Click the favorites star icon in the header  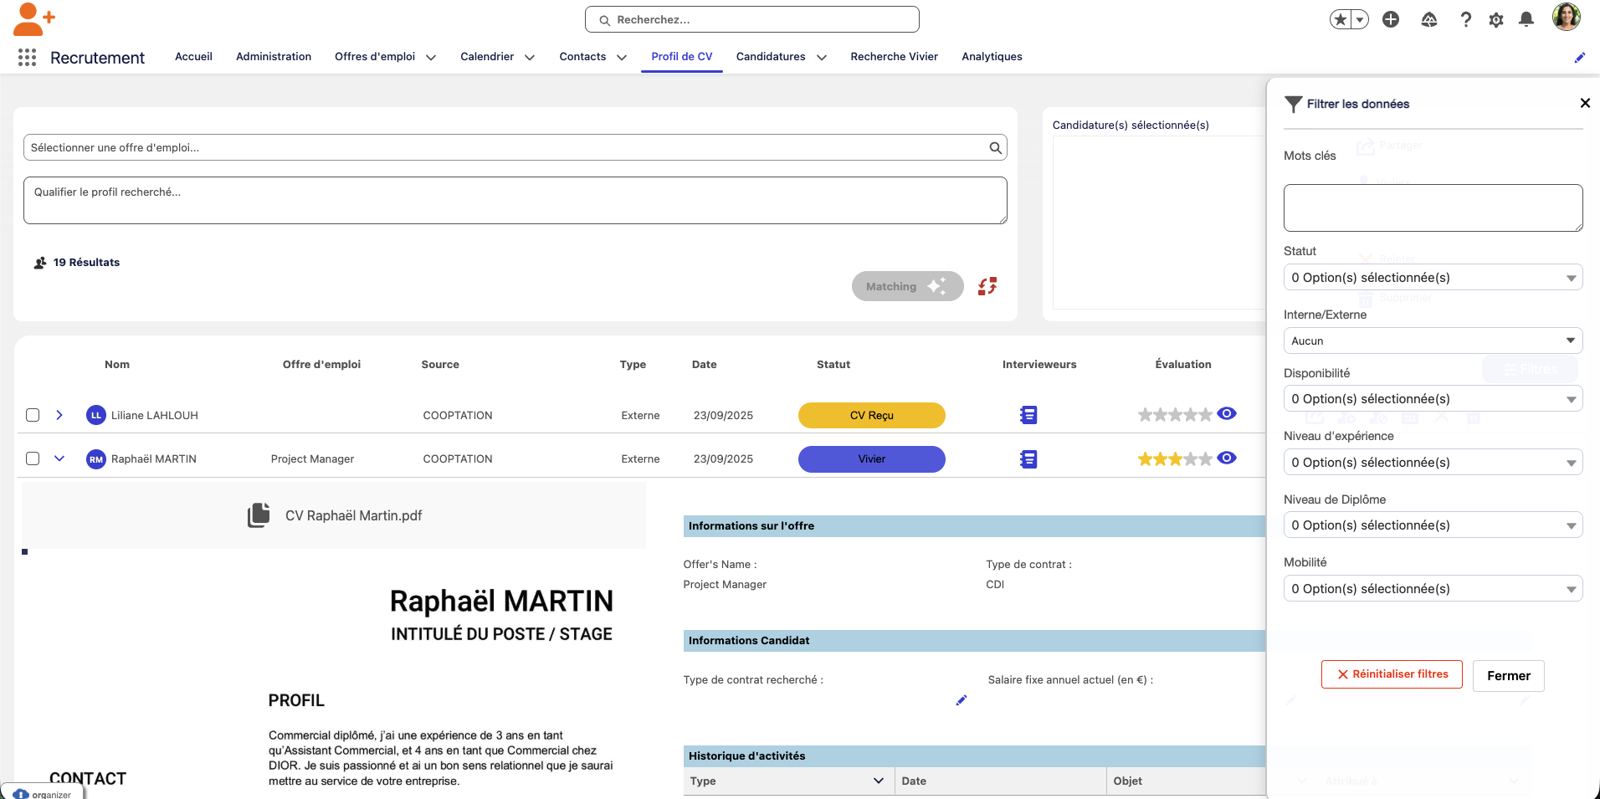click(1341, 18)
